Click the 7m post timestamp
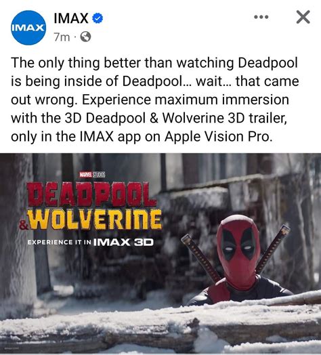 point(62,37)
